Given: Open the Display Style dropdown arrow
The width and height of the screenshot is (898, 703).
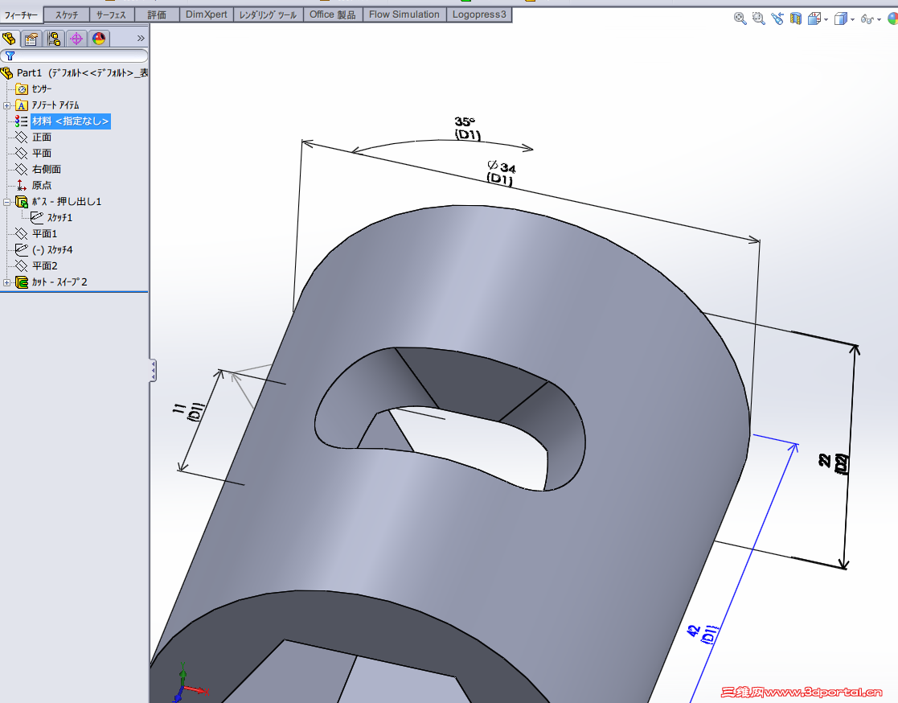Looking at the screenshot, I should click(x=853, y=20).
